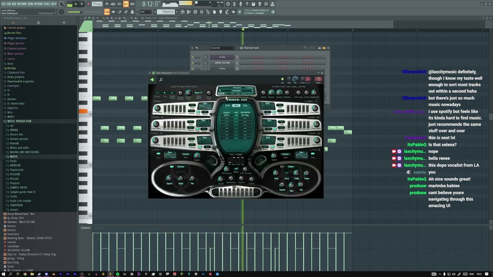
Task: Adjust the plugin channel VOL knob
Action: pos(295,79)
